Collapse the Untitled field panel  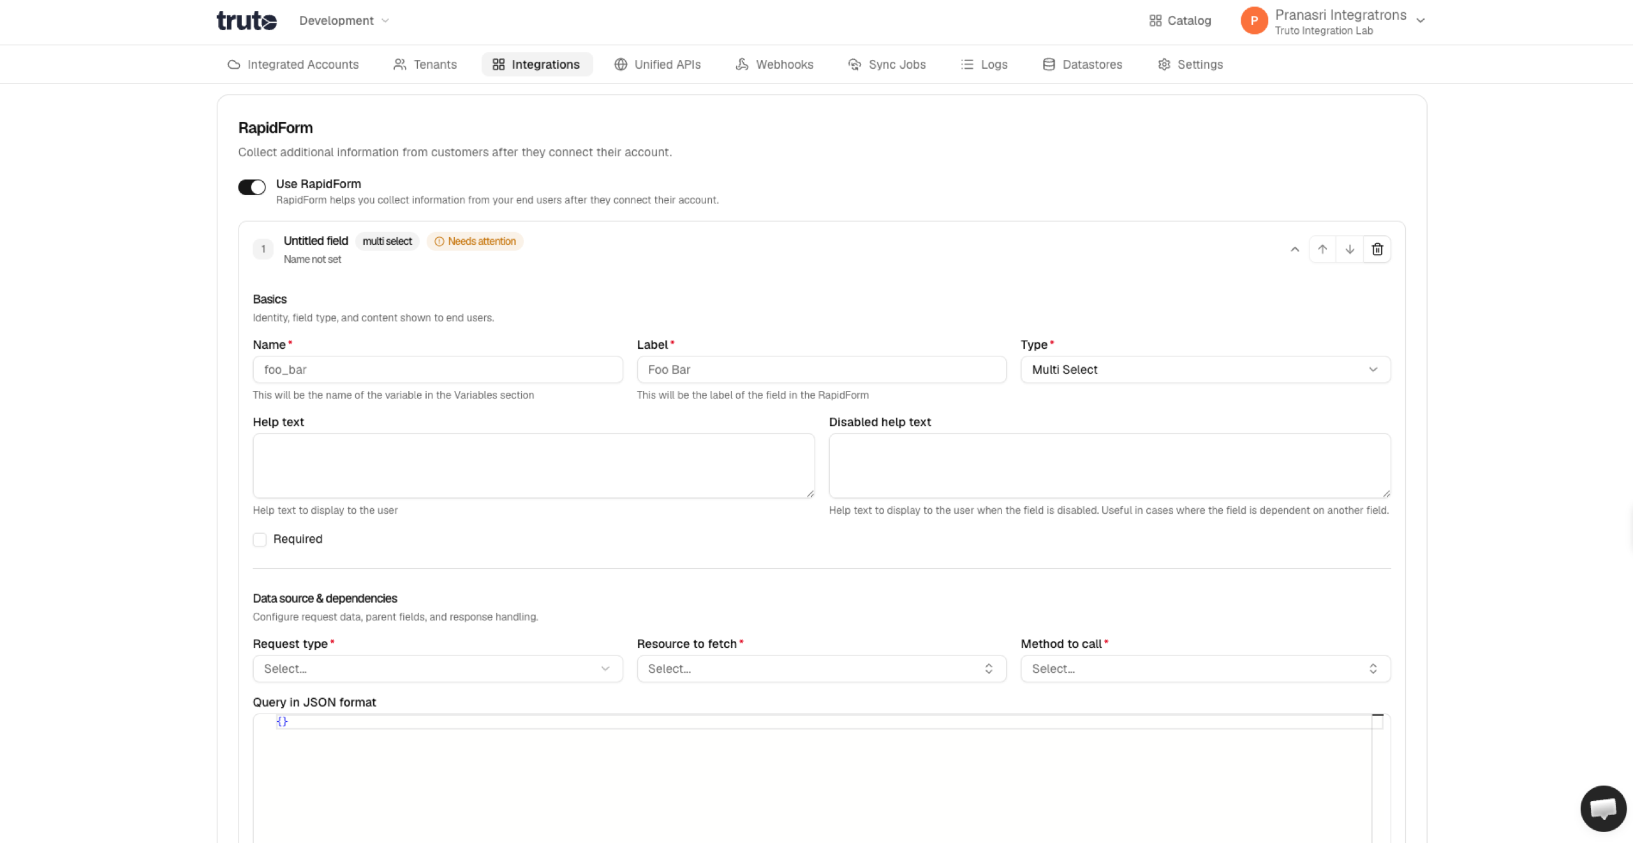1295,249
